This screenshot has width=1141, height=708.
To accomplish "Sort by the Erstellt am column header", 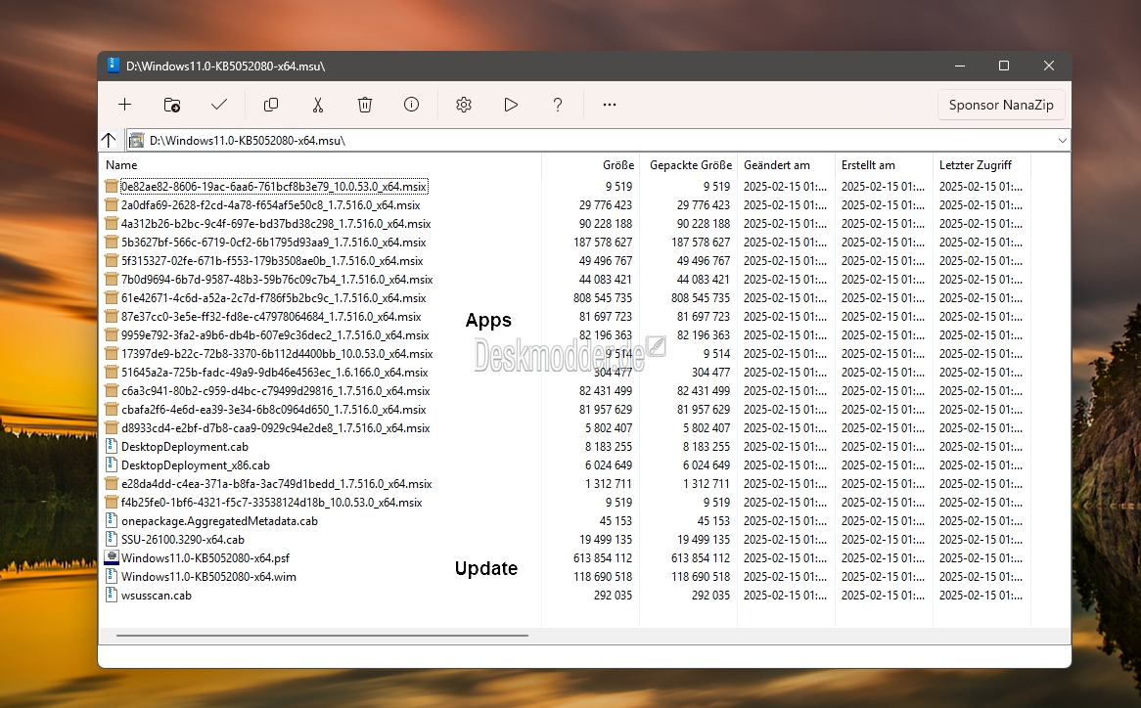I will (868, 165).
